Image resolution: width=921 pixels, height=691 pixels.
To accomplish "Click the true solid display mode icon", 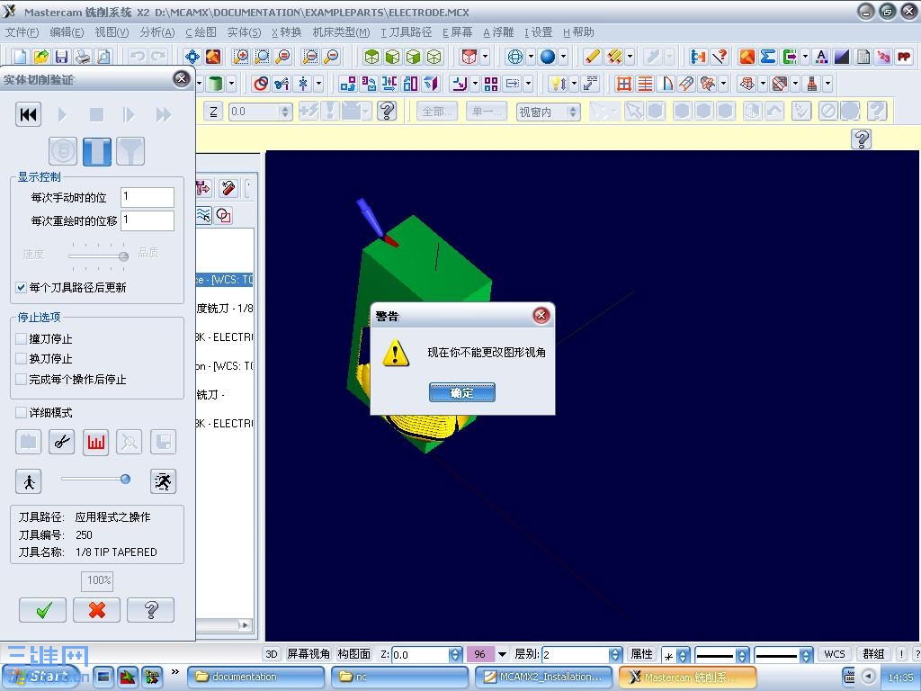I will pyautogui.click(x=97, y=151).
